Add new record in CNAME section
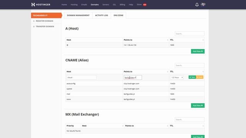Screen dimensions: 246x138 [198, 105]
